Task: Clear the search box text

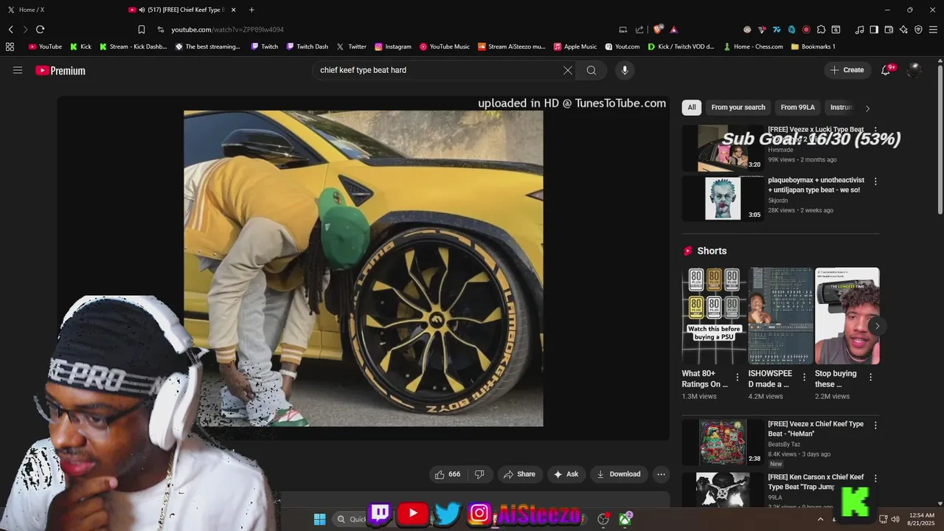Action: click(x=568, y=70)
